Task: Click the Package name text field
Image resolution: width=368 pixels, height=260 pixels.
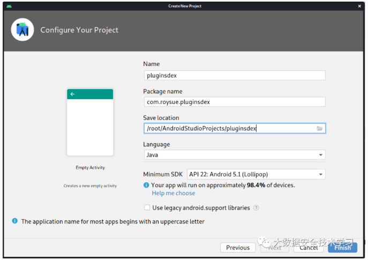Action: coord(234,102)
